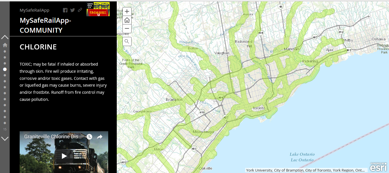Open the map address search tool
Screen dimensions: 389x173
(127, 41)
